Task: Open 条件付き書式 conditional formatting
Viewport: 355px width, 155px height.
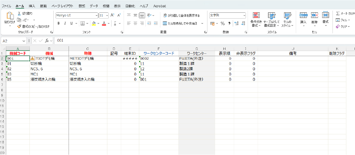Action: coord(256,20)
